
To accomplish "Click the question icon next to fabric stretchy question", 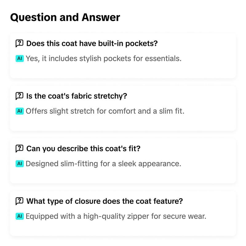I will coord(19,96).
